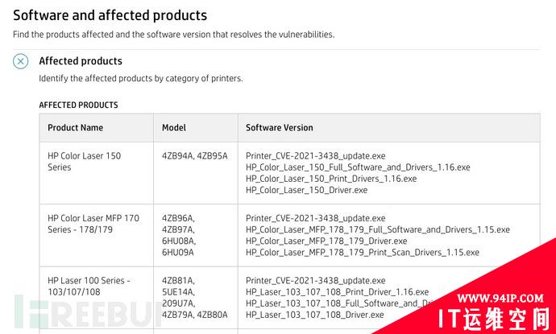Screen dimensions: 556x334
Task: Click model numbers 4ZB94A, 4ZB95A cell
Action: [195, 156]
